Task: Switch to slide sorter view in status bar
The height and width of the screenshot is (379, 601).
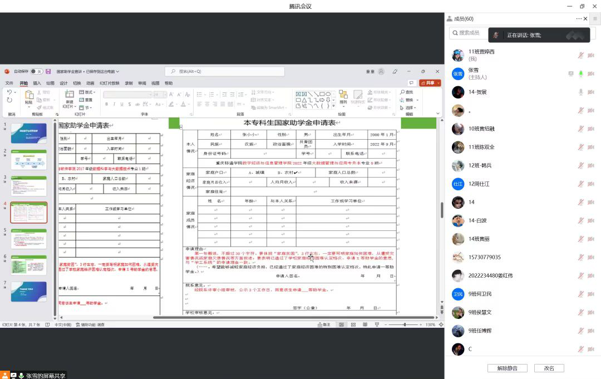Action: click(x=353, y=324)
